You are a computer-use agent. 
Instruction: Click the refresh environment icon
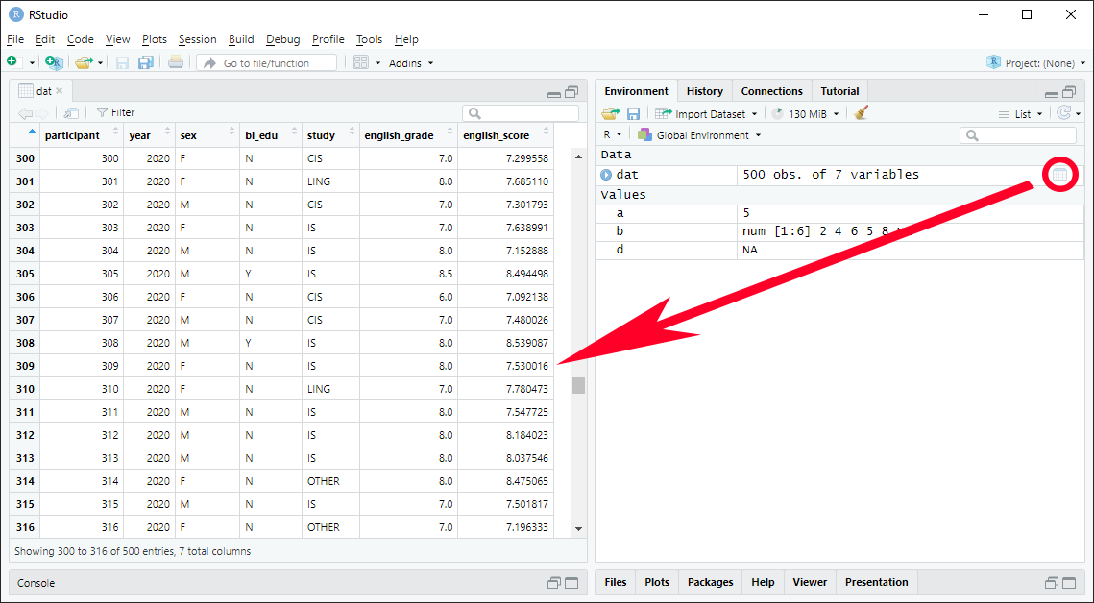[x=1063, y=113]
